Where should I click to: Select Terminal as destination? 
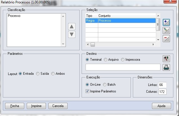point(87,60)
